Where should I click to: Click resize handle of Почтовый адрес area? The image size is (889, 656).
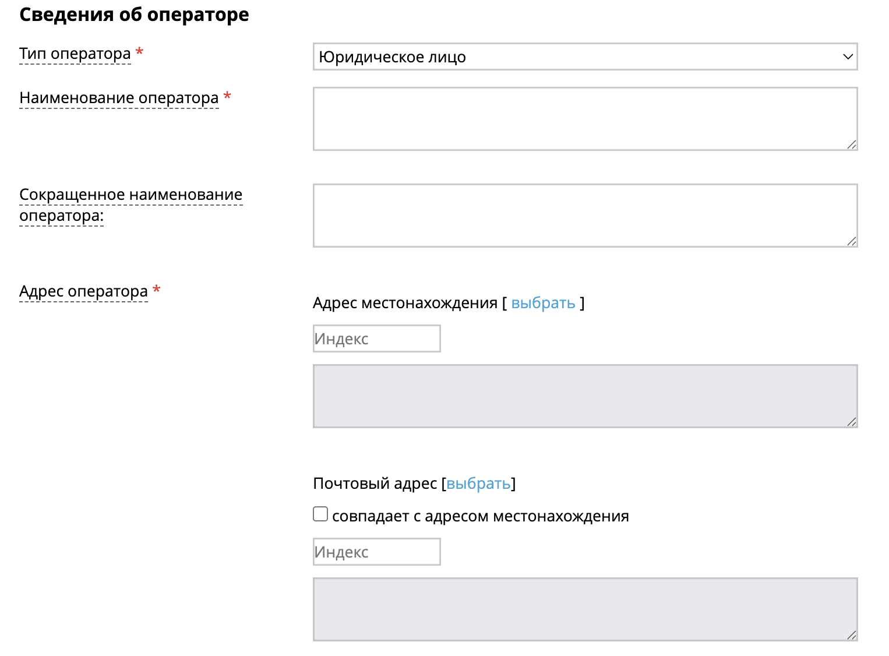(x=852, y=635)
